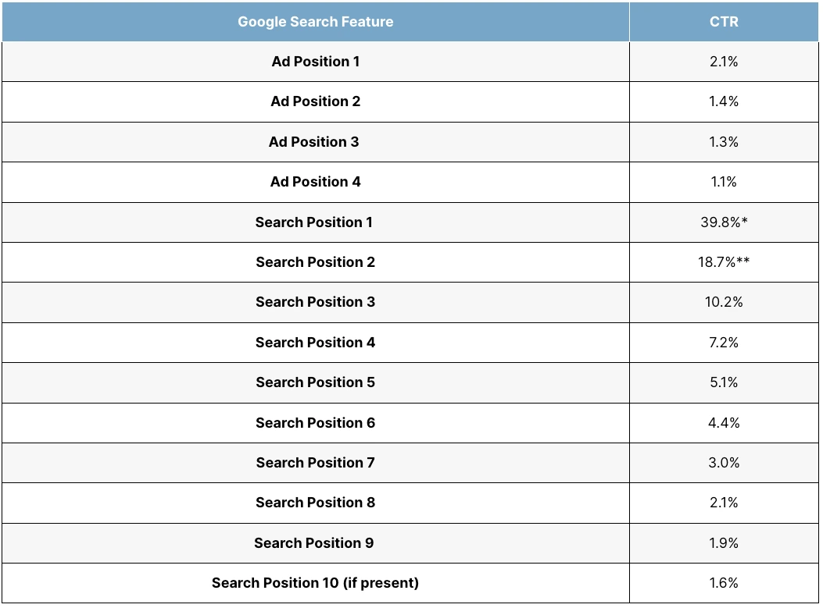Select the "Search Position 8" row label
The height and width of the screenshot is (608, 823).
coord(315,503)
